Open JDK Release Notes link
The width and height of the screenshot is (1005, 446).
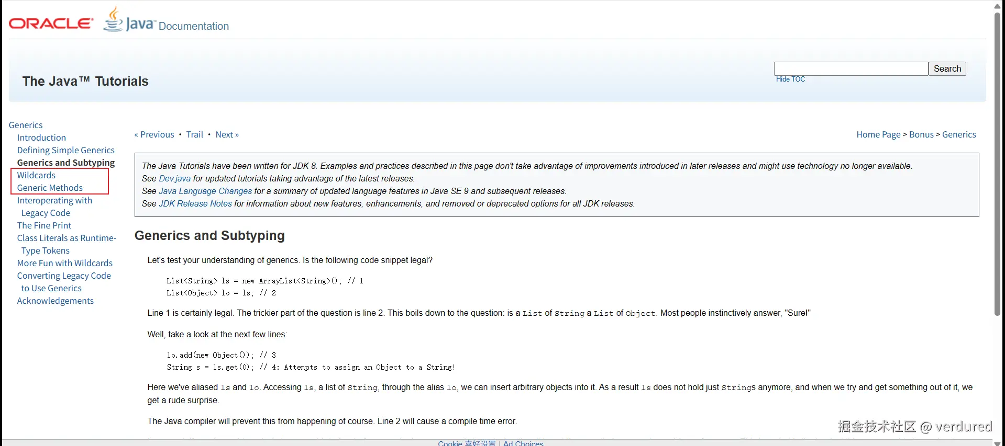tap(195, 203)
